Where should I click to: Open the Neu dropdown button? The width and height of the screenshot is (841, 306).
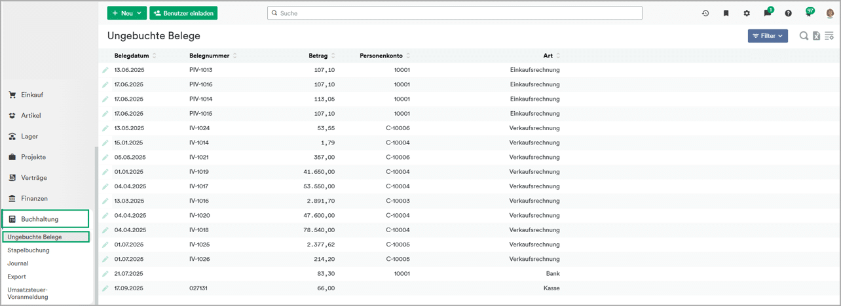point(127,13)
